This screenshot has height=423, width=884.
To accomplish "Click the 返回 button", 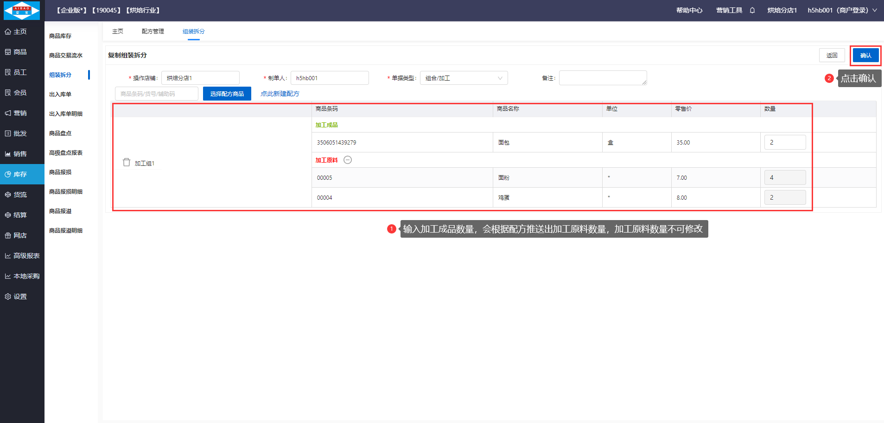I will tap(832, 56).
